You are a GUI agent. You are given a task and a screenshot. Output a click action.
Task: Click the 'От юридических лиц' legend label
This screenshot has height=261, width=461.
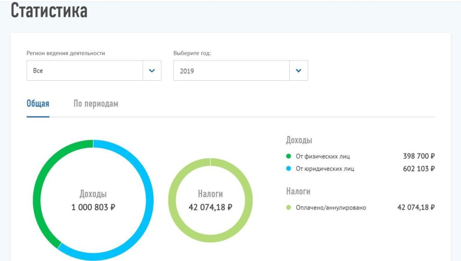(325, 169)
